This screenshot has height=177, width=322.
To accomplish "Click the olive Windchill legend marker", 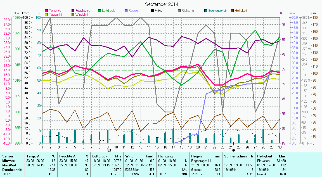I will [x=73, y=14].
